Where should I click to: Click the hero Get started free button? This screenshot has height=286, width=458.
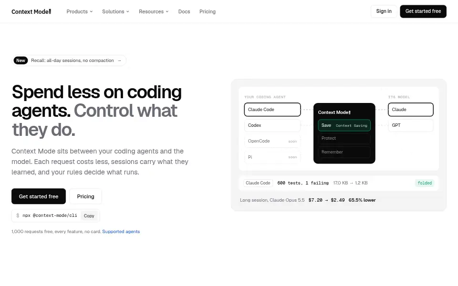[39, 196]
